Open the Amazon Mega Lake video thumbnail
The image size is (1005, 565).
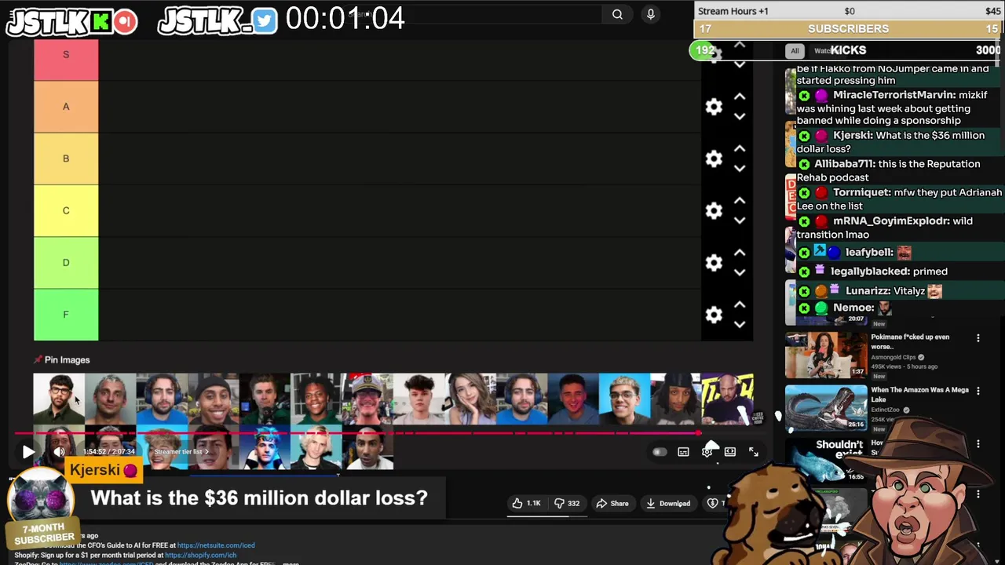826,407
